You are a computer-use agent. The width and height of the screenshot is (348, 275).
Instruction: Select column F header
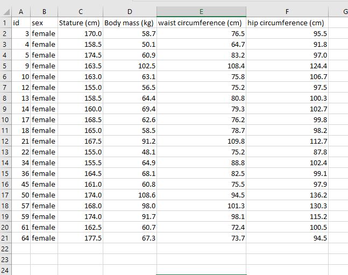point(287,11)
